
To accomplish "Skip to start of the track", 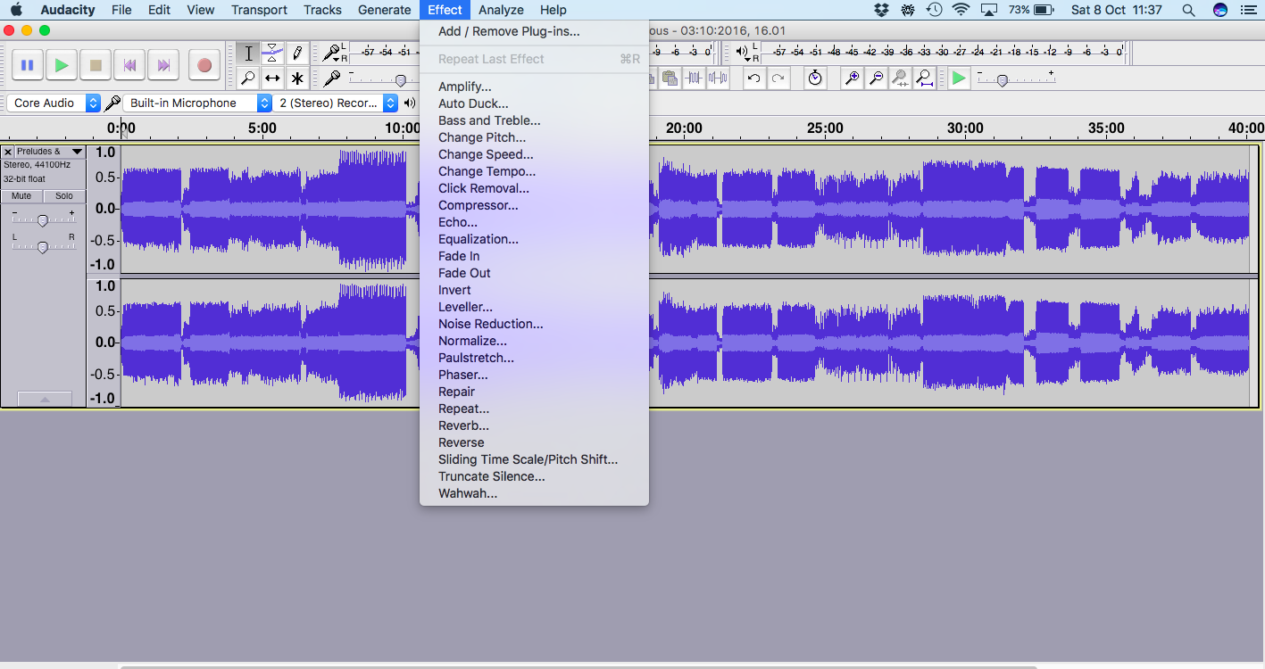I will click(129, 65).
